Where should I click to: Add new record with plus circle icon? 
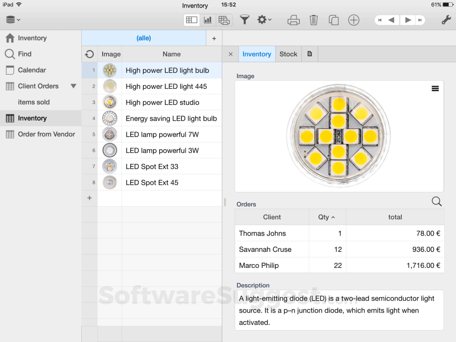pyautogui.click(x=353, y=20)
